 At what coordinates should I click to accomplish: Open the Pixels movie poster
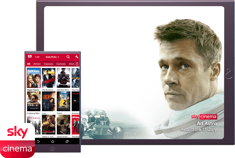(63, 101)
